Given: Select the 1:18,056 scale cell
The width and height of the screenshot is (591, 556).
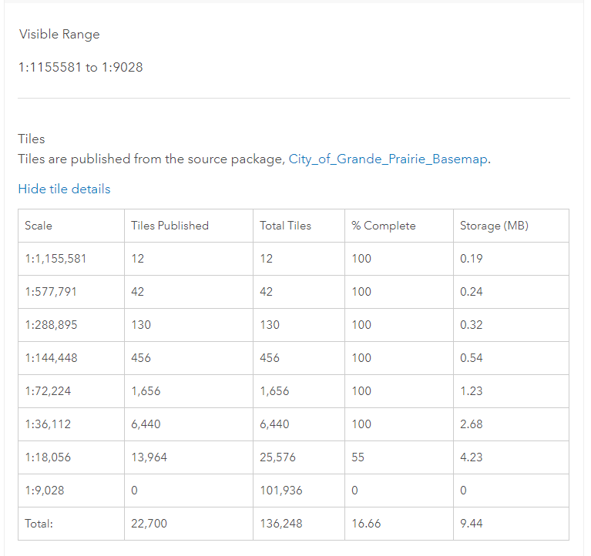Looking at the screenshot, I should tap(71, 457).
